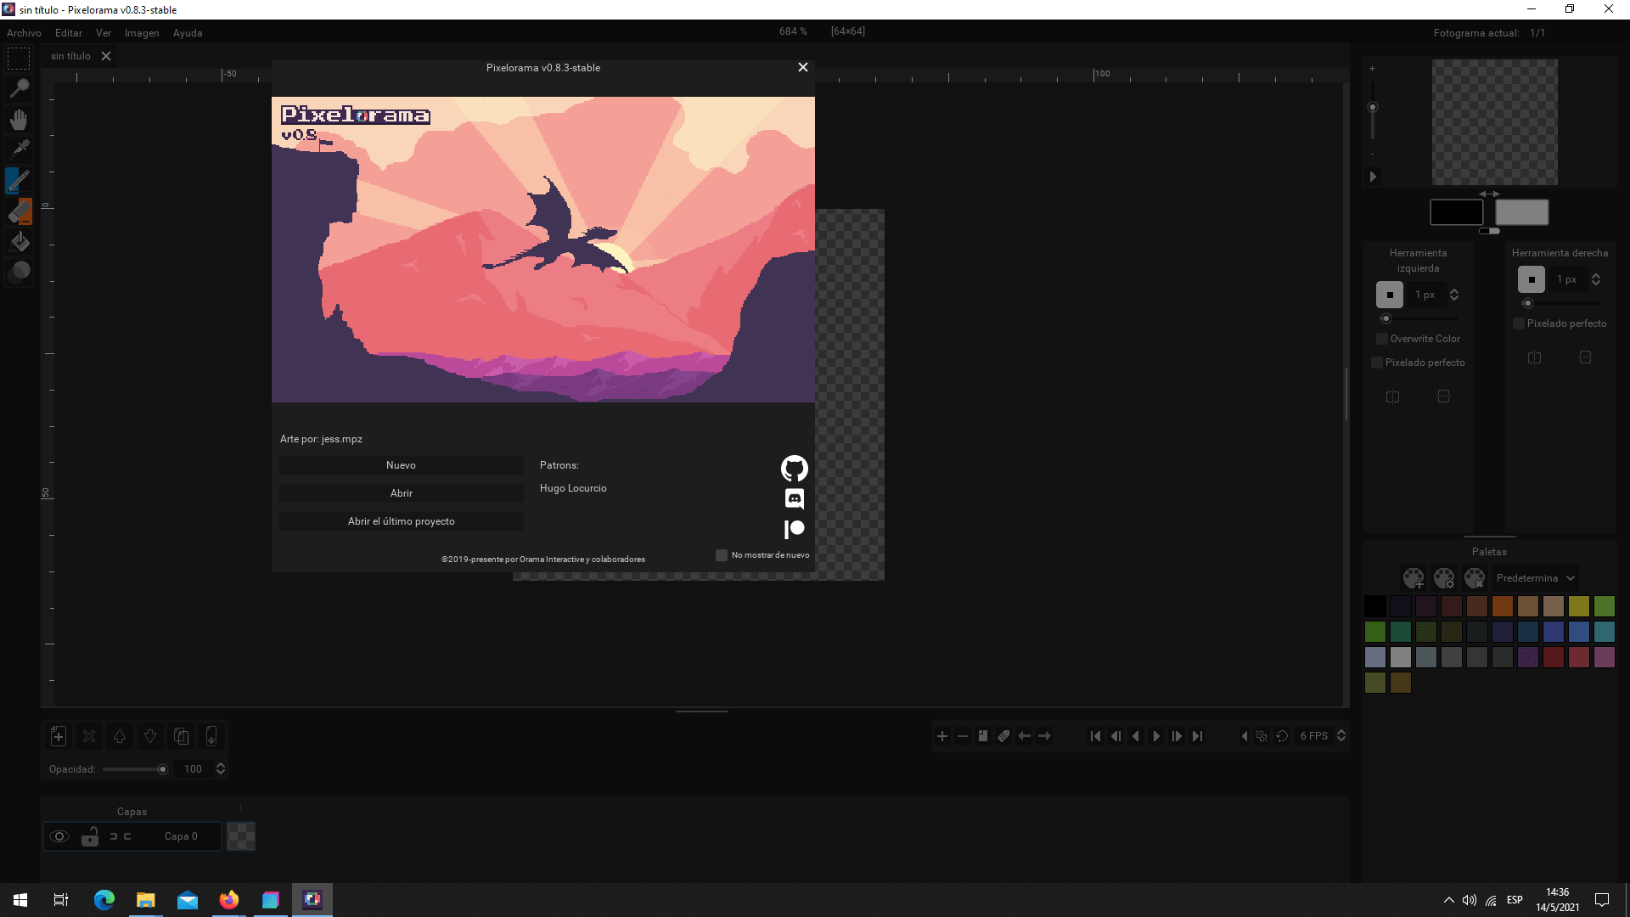Go to previous frame
The height and width of the screenshot is (917, 1630).
click(1116, 736)
